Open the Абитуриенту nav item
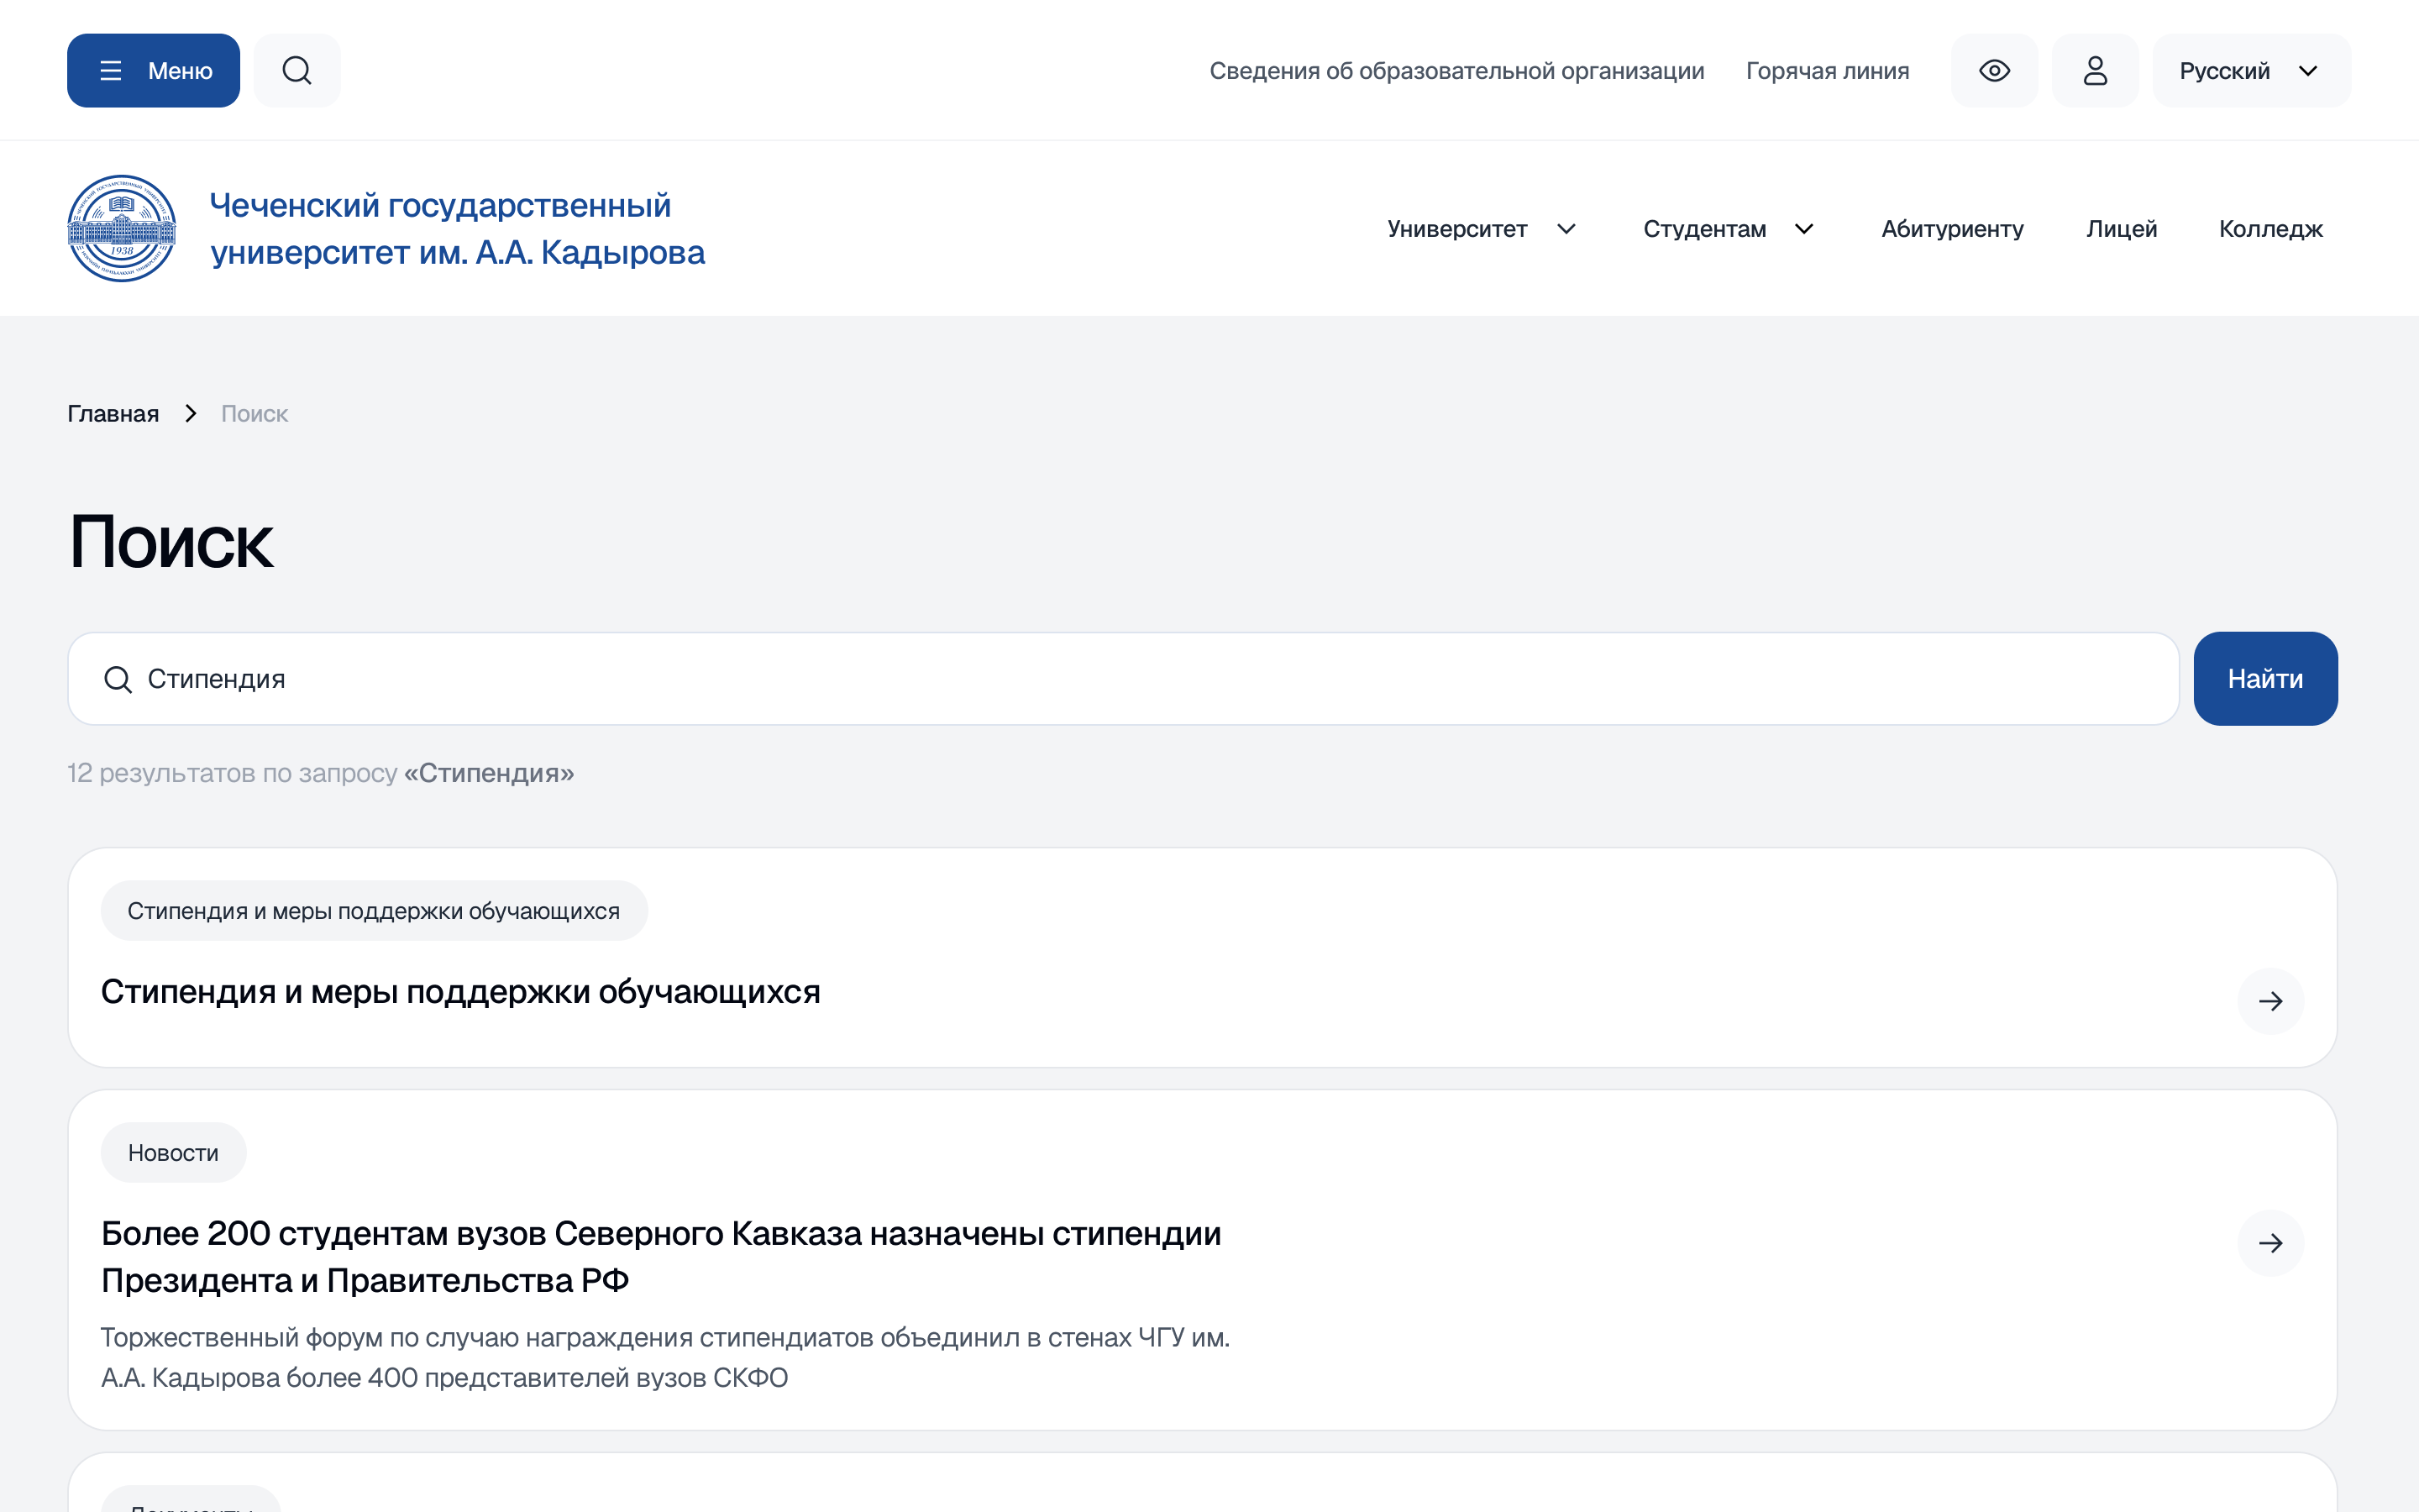Image resolution: width=2419 pixels, height=1512 pixels. click(x=1952, y=229)
